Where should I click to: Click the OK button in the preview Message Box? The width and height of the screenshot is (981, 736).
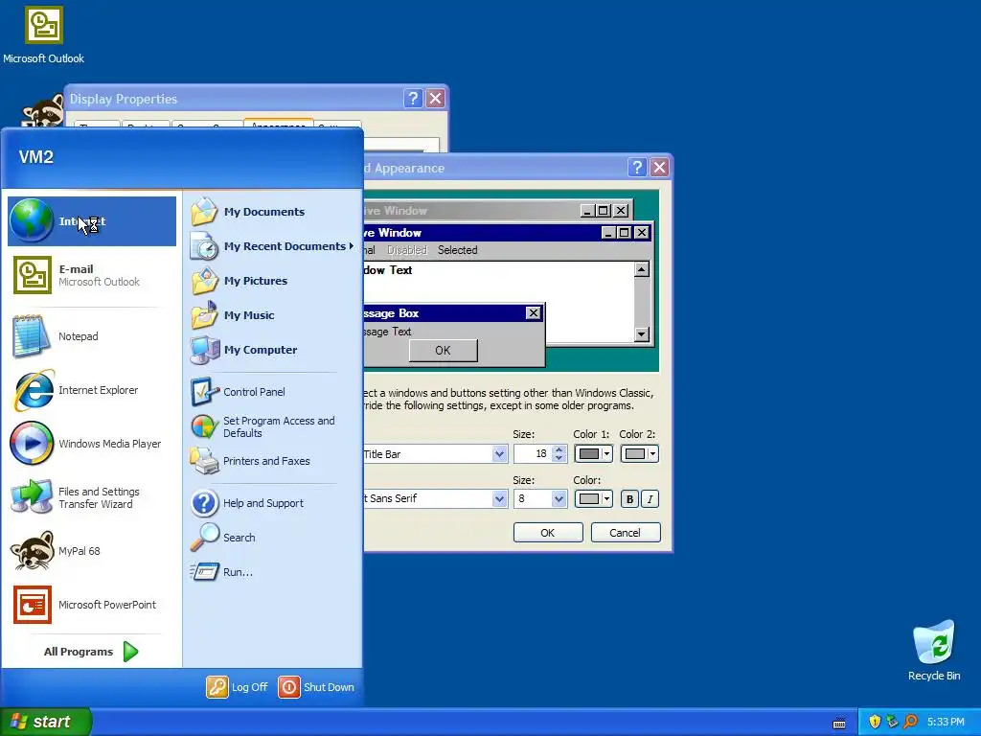click(443, 351)
